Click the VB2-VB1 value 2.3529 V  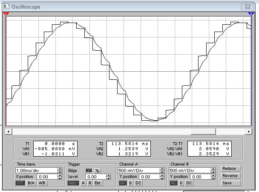214,154
